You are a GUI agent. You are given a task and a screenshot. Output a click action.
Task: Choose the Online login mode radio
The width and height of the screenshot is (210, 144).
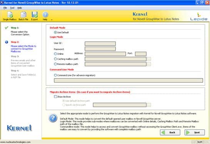(55, 54)
